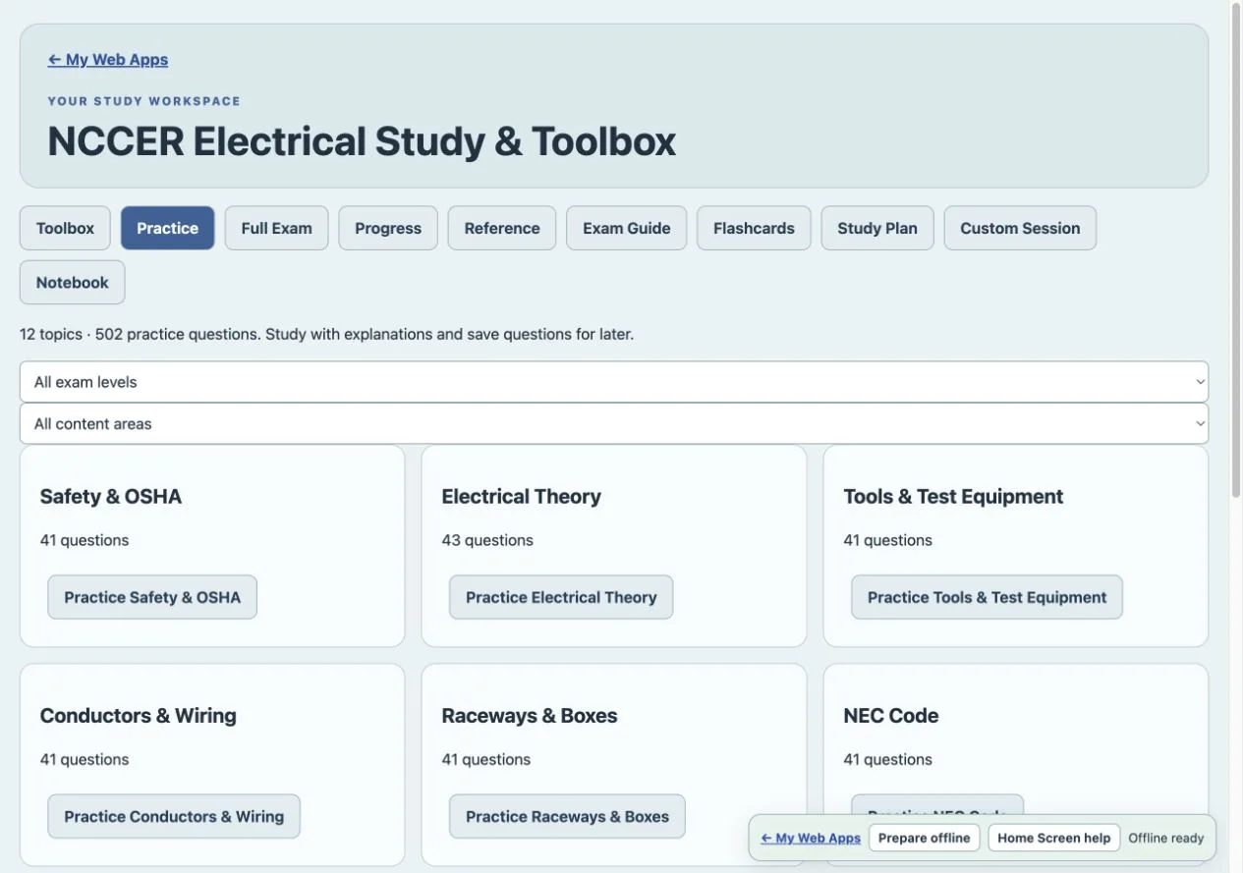Click the NEC Code card heading
1243x873 pixels.
(x=891, y=715)
